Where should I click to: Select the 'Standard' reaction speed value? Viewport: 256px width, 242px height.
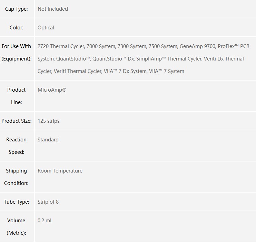(48, 140)
